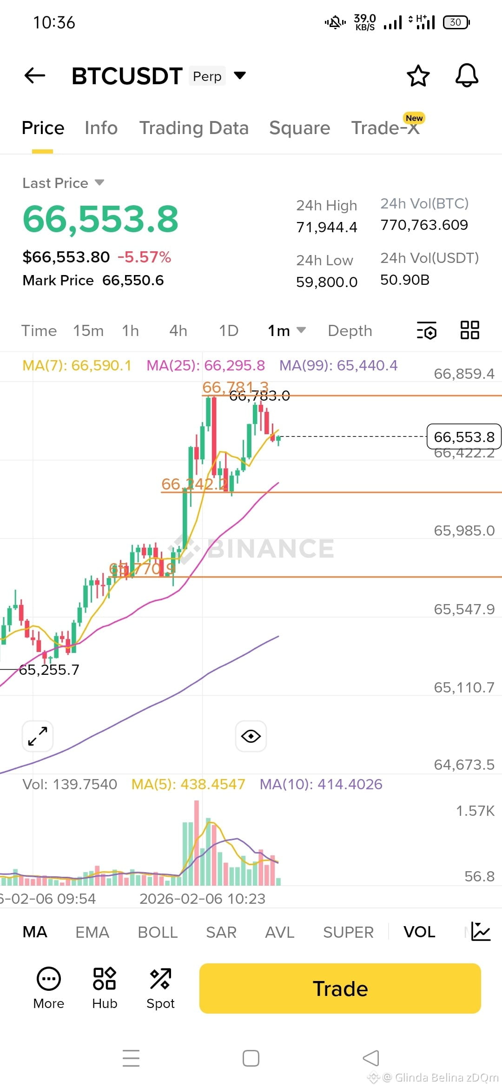Screen dimensions: 502x1089
Task: Tap 24h Vol(BTC) 770,763.609
Action: [424, 225]
